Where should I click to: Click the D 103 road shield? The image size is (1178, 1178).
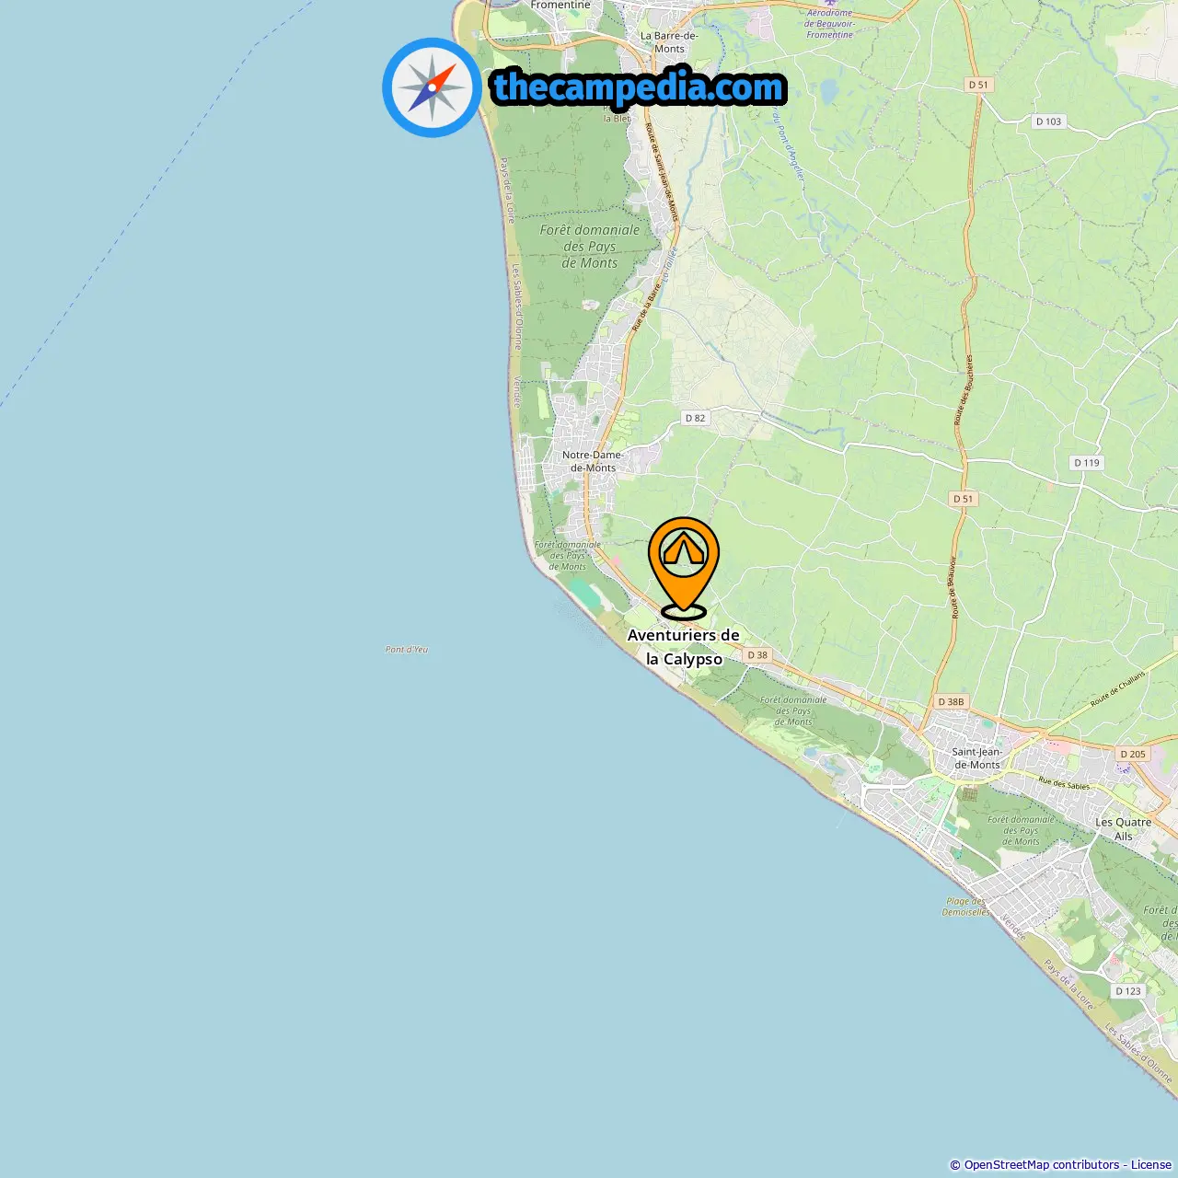1048,121
